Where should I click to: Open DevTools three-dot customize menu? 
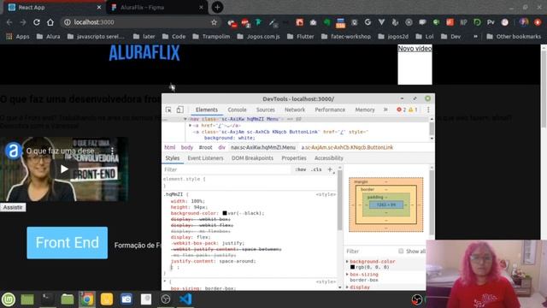pos(428,110)
